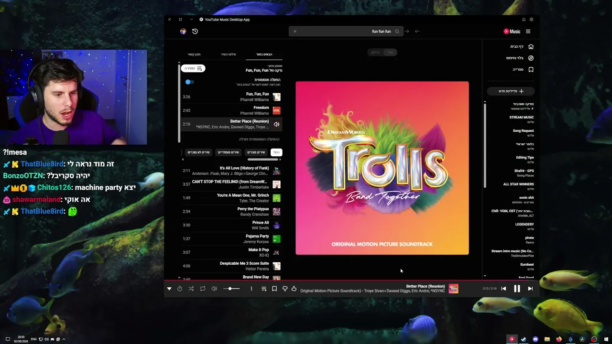Screen dimensions: 612x344
Task: Play Despicable Me 3 Score Suite
Action: [x=231, y=266]
